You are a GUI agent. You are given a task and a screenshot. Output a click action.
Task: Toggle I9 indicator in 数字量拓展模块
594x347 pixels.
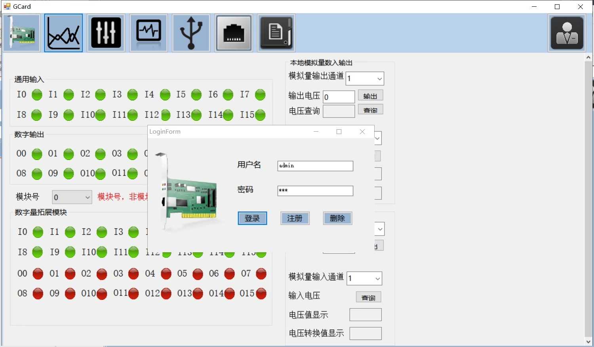click(x=70, y=252)
